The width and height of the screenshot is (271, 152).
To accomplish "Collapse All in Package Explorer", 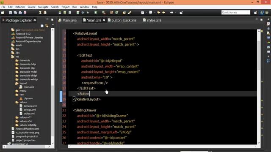I will click(x=42, y=26).
